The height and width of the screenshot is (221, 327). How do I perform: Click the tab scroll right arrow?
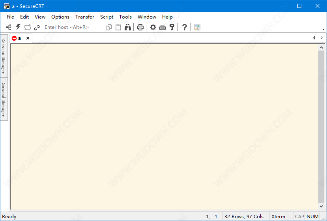(321, 38)
